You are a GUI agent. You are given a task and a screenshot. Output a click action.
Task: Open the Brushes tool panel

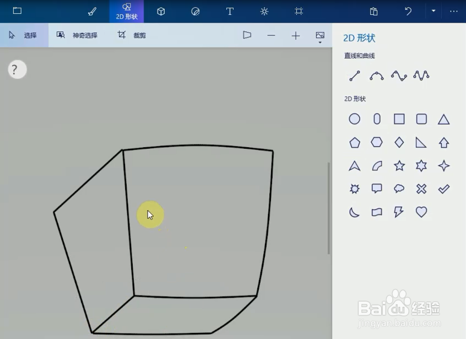click(x=92, y=11)
